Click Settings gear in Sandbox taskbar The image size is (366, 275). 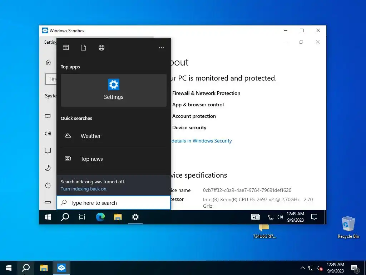point(135,217)
